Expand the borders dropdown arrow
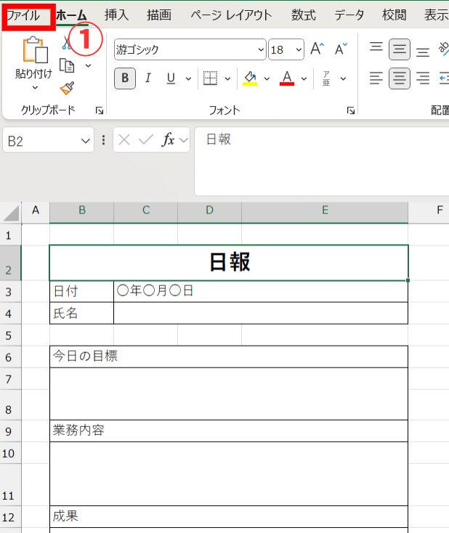This screenshot has height=533, width=449. (x=227, y=79)
